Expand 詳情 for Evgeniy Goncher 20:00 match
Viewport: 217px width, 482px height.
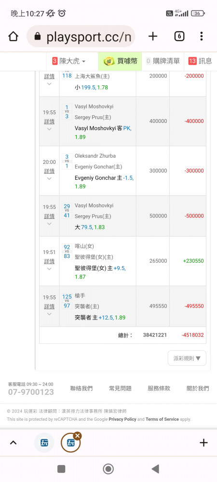(49, 171)
